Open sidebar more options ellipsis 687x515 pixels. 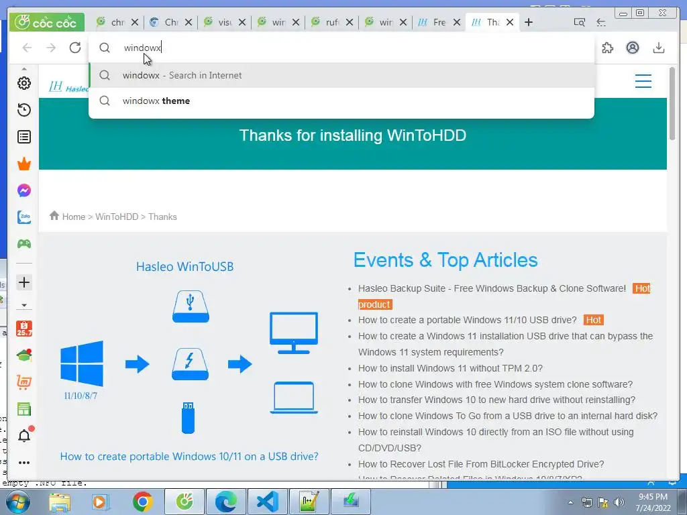[24, 463]
